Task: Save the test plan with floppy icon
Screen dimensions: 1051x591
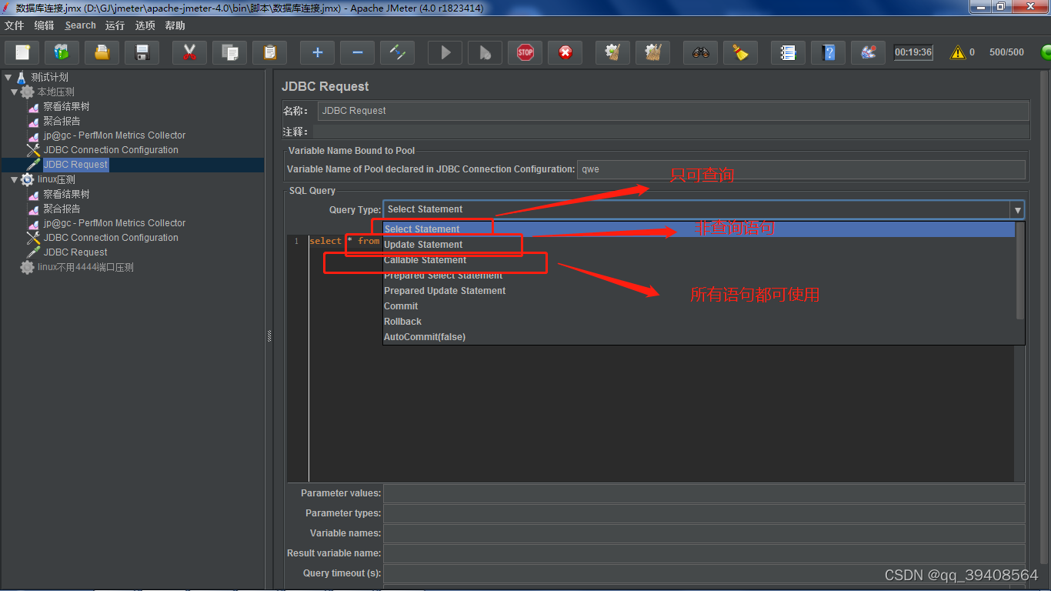Action: 142,52
